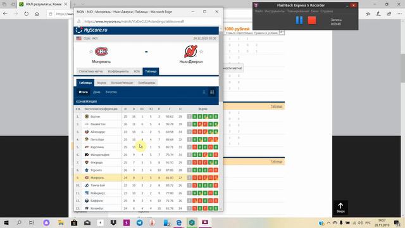The width and height of the screenshot is (405, 228).
Task: Click the USA flag icon
Action: [x=78, y=38]
